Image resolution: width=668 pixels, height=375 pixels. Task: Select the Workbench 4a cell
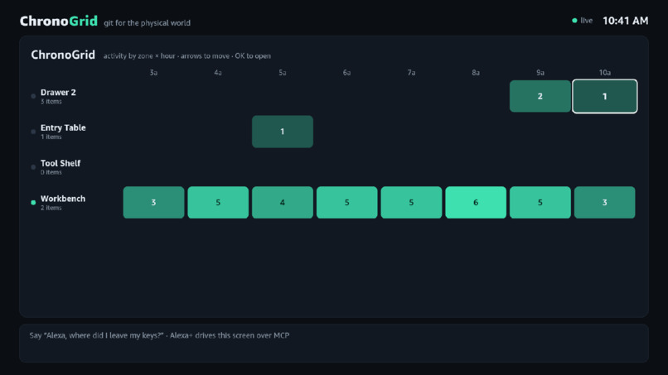[218, 203]
